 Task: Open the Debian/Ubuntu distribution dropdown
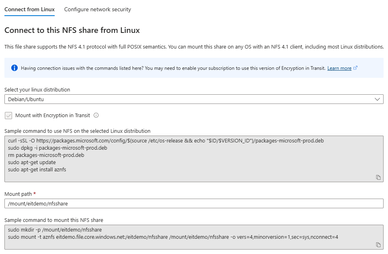point(194,99)
